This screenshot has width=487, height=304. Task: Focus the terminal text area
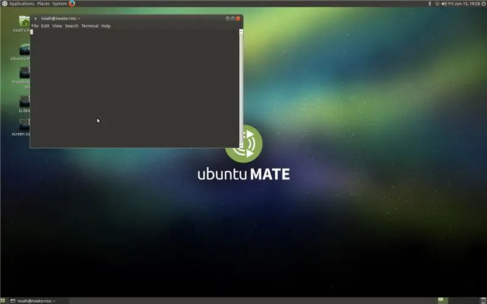(x=135, y=88)
